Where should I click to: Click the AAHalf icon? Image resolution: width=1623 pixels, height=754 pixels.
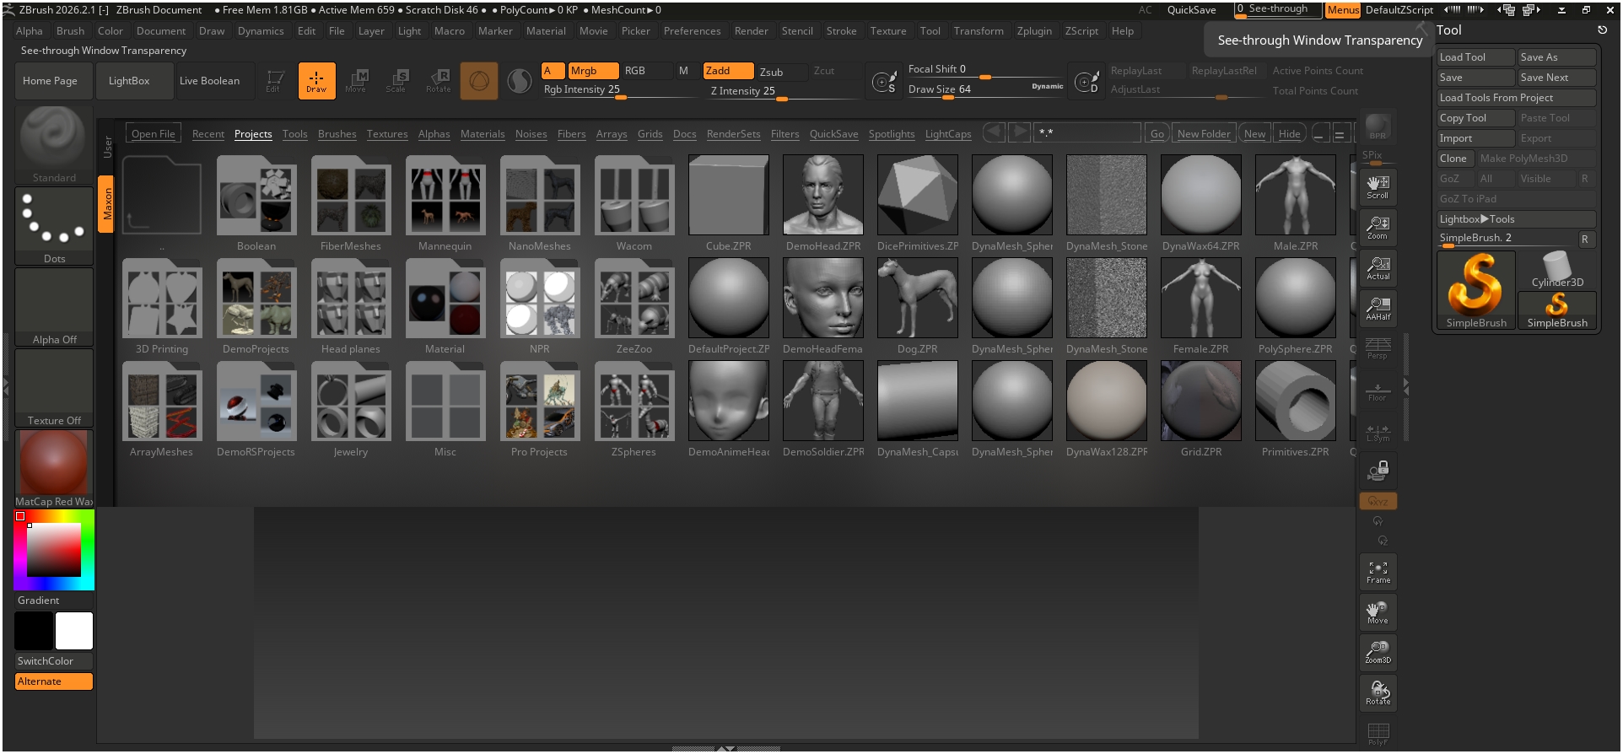(x=1378, y=309)
